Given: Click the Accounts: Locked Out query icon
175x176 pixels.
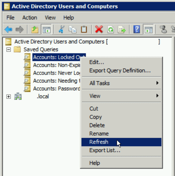Looking at the screenshot, I should coord(27,57).
